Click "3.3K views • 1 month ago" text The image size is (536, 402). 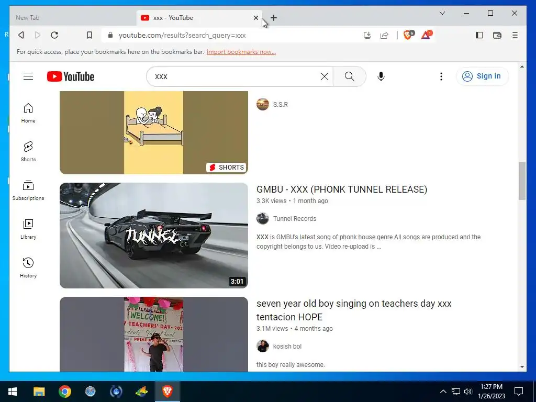[292, 201]
